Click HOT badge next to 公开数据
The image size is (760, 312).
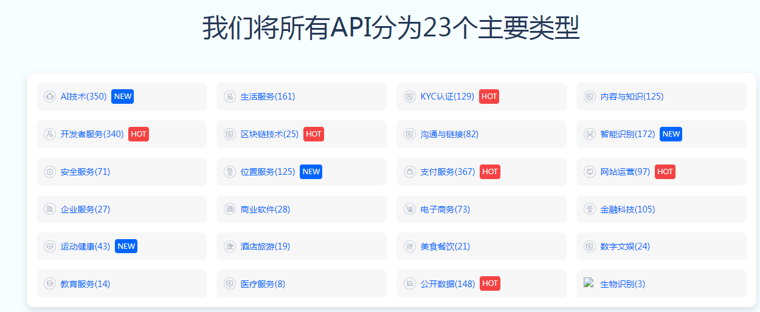(x=490, y=283)
